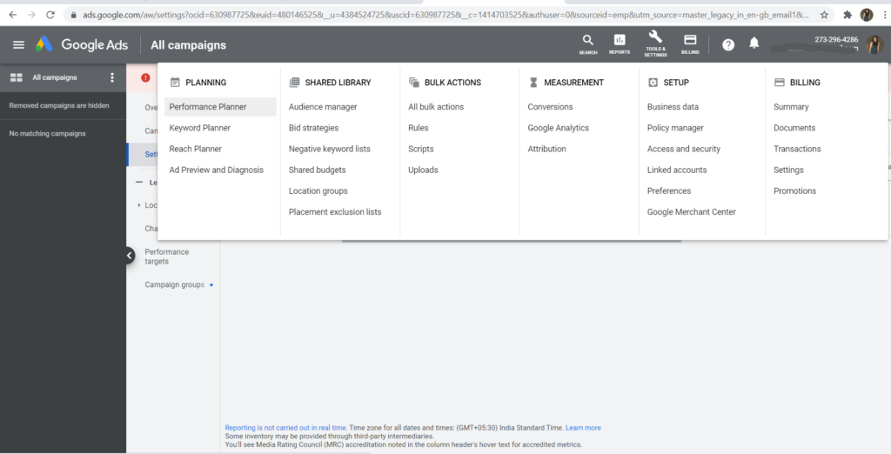The height and width of the screenshot is (454, 891).
Task: Open Attribution under Measurement
Action: [x=546, y=149]
